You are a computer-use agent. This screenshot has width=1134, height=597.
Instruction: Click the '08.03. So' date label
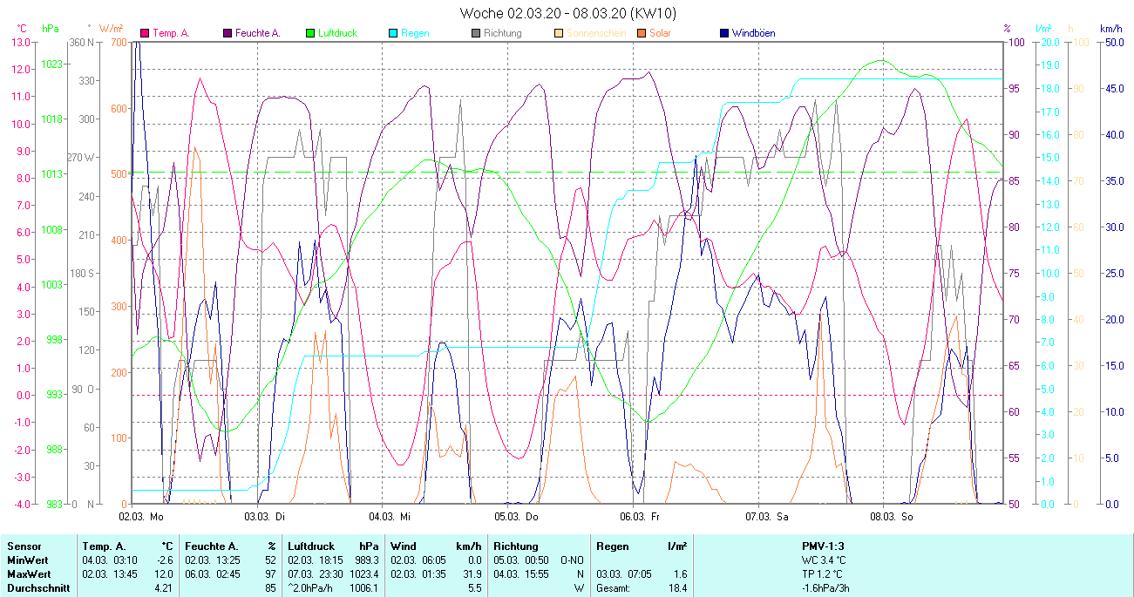pos(891,517)
